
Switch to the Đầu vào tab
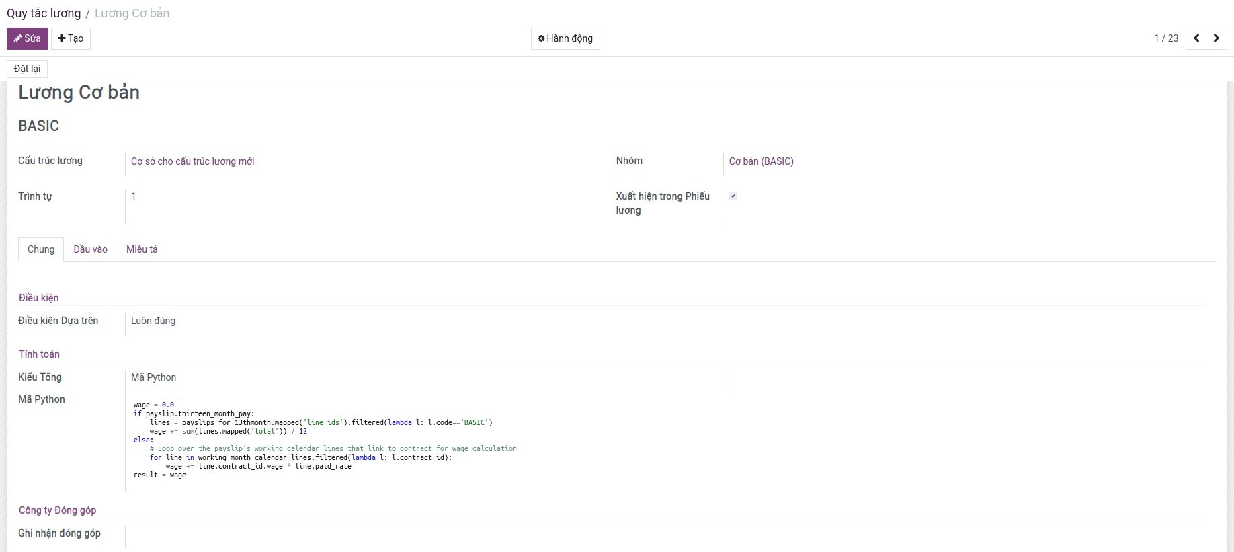[x=90, y=249]
